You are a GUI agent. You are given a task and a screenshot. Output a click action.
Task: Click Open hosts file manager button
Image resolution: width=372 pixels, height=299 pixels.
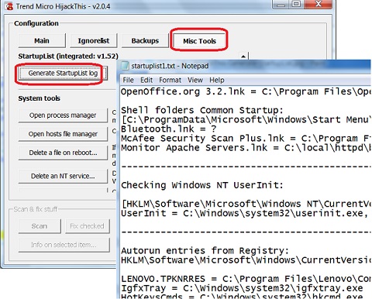pyautogui.click(x=63, y=134)
